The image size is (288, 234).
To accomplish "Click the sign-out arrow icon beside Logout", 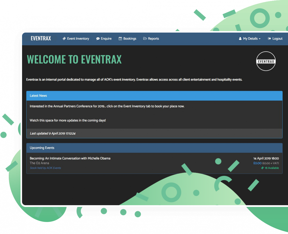I will click(x=269, y=39).
